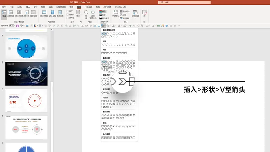
Task: Switch to Grayscale (灰度) mode
Action: [x=103, y=15]
